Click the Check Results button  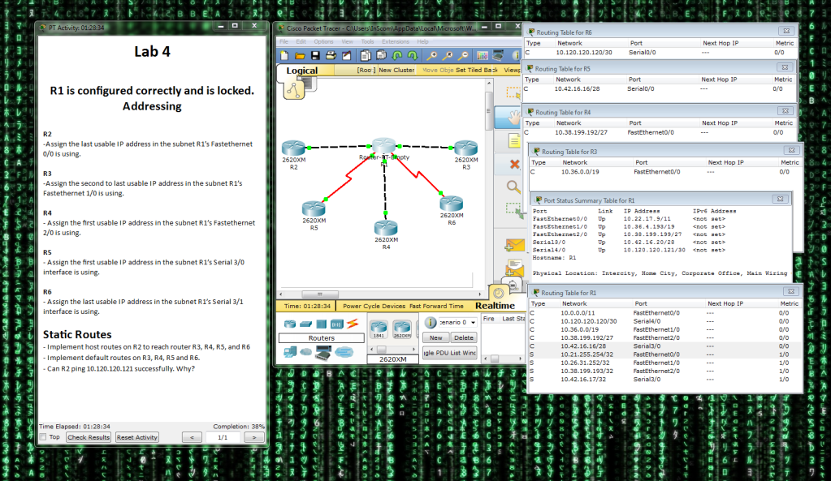[x=88, y=437]
